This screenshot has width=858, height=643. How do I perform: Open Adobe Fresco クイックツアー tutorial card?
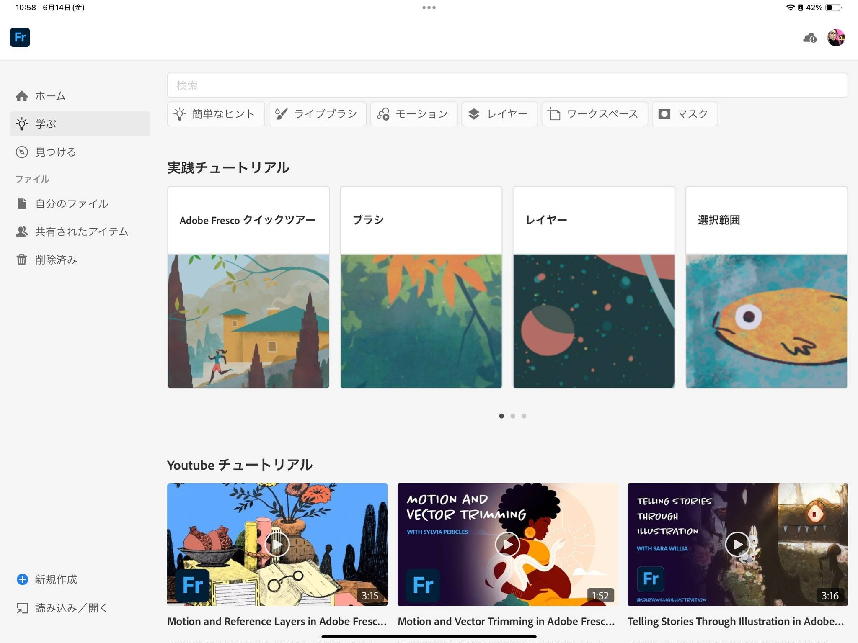pos(248,287)
